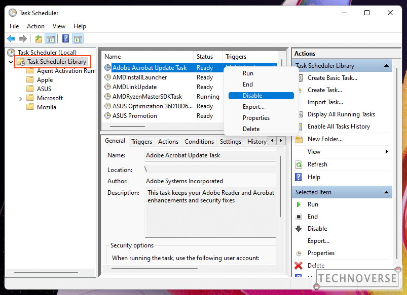Image resolution: width=407 pixels, height=295 pixels.
Task: Switch to the Settings tab
Action: [x=231, y=142]
